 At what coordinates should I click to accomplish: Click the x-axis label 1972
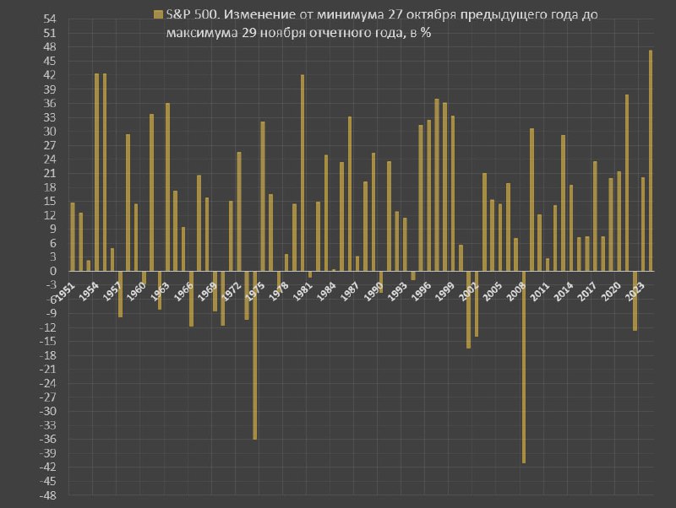click(x=232, y=292)
